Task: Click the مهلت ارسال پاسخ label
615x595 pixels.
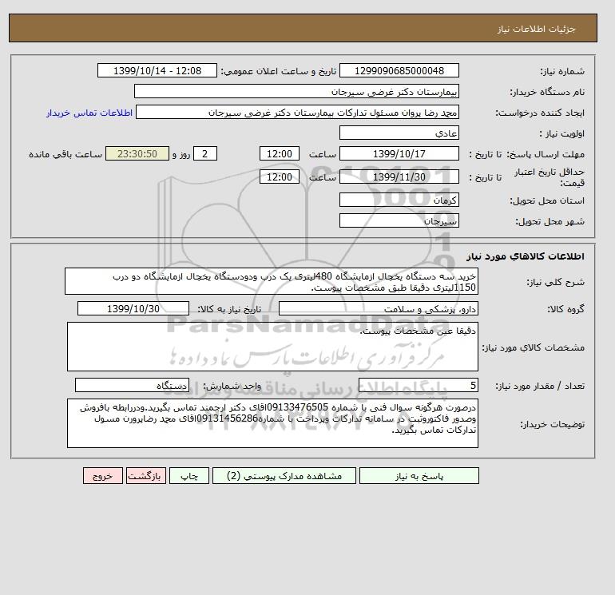Action: click(546, 154)
